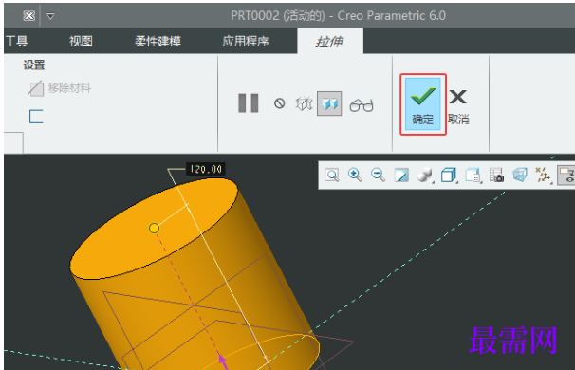Screen dimensions: 575x370
Task: Click the repaint screen icon
Action: (x=401, y=175)
